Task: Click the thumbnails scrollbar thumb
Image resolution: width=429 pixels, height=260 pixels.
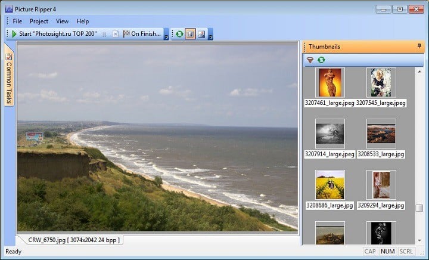Action: coord(419,208)
